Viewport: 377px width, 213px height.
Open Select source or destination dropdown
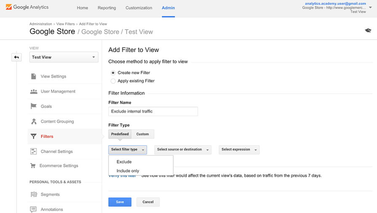182,149
